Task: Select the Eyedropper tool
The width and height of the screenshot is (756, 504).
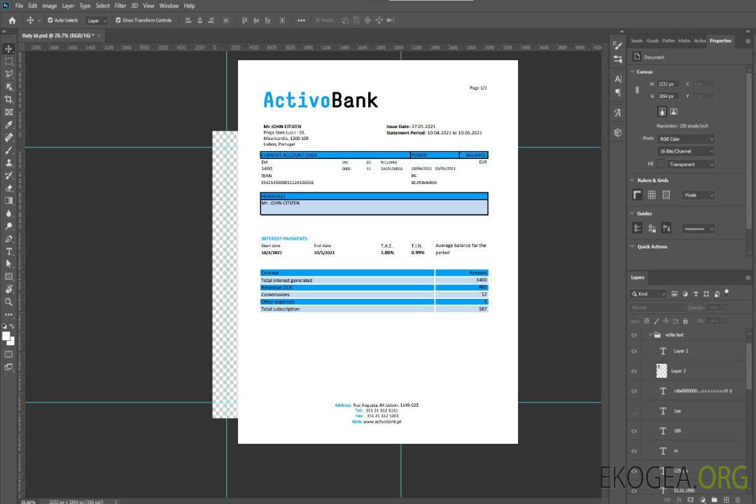Action: (x=8, y=125)
